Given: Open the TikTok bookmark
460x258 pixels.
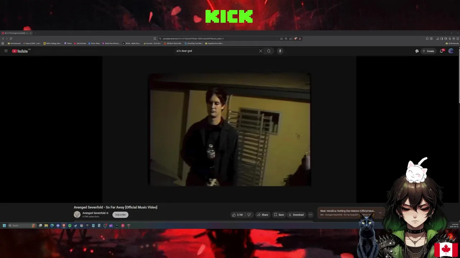Looking at the screenshot, I should tap(132, 43).
